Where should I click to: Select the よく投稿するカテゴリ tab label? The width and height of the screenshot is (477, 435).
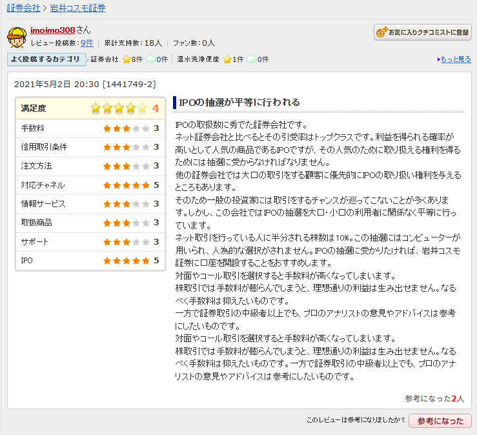(x=45, y=59)
